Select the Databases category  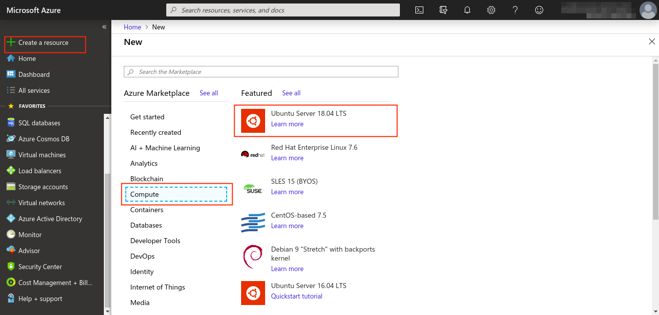pyautogui.click(x=146, y=225)
